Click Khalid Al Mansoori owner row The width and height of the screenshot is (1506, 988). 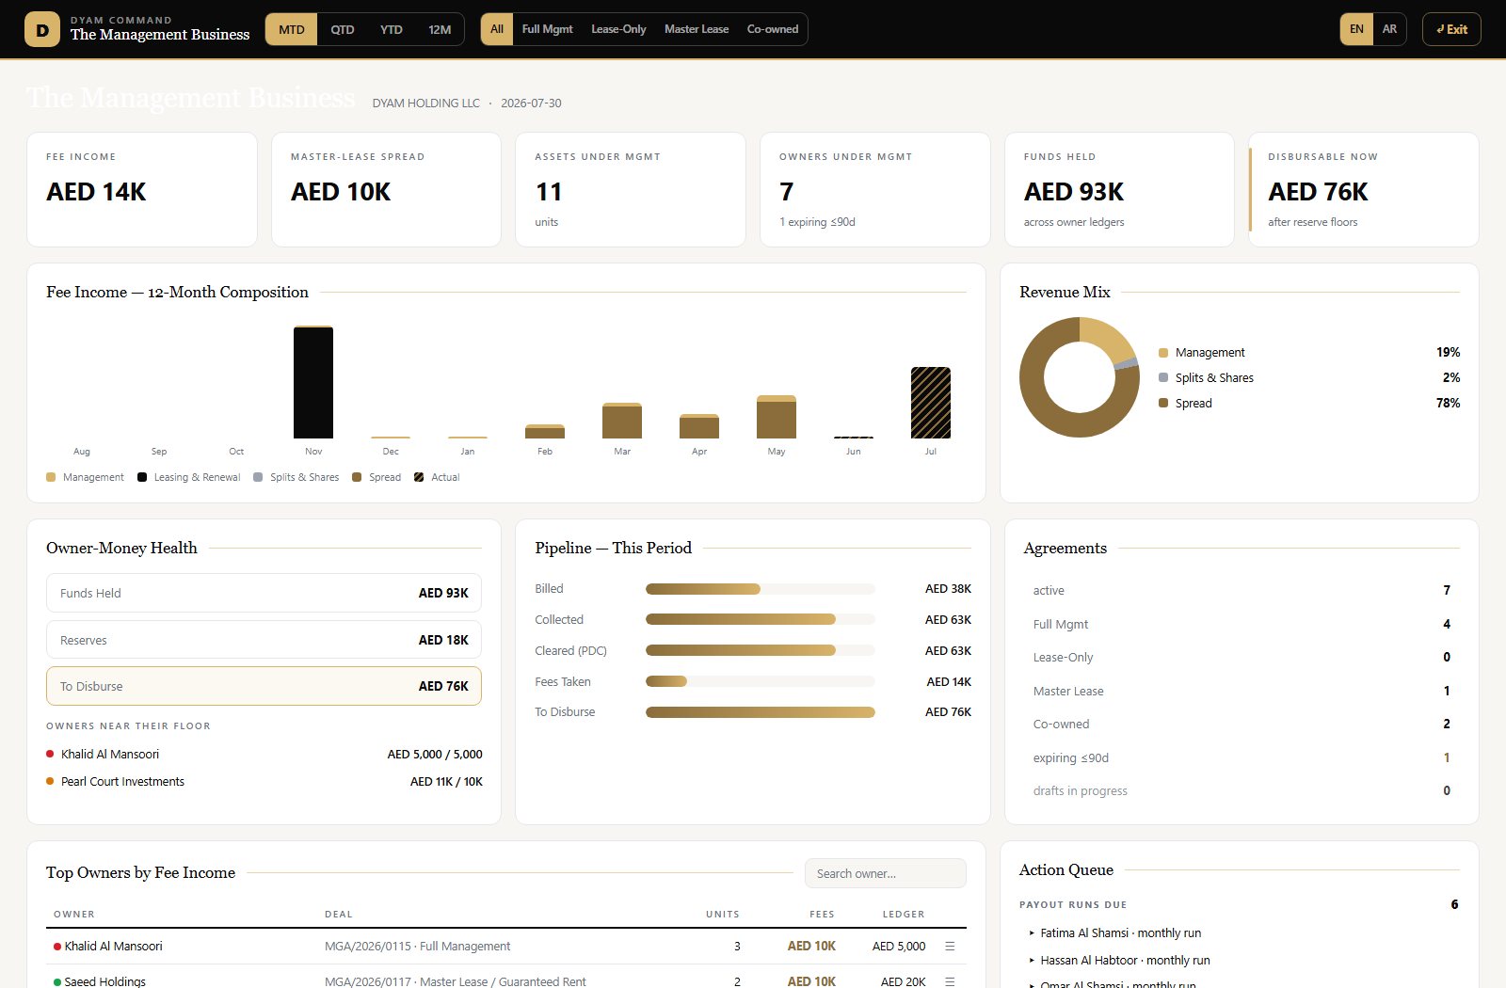click(506, 946)
